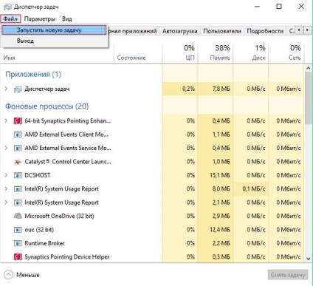The width and height of the screenshot is (313, 286).
Task: Click the 2,1 МБ Intel(R) System Usage Report icon
Action: 18,202
